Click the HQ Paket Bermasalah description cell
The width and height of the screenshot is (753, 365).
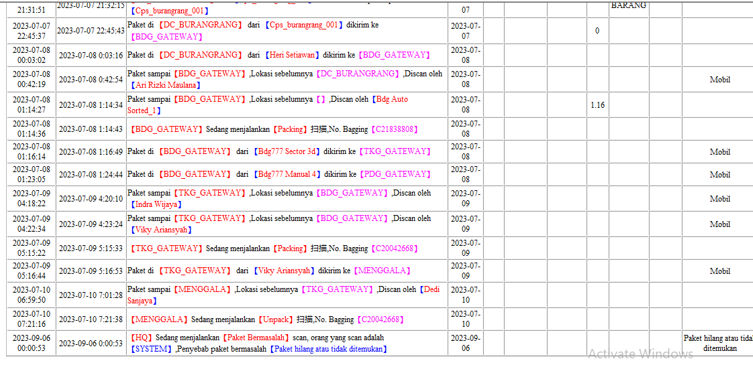287,343
